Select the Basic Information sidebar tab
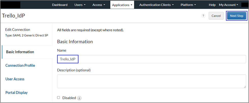The width and height of the screenshot is (249, 103). [x=20, y=52]
